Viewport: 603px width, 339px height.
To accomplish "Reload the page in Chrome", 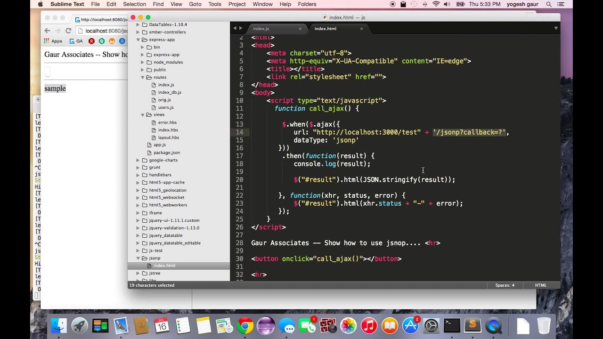I will tap(68, 31).
